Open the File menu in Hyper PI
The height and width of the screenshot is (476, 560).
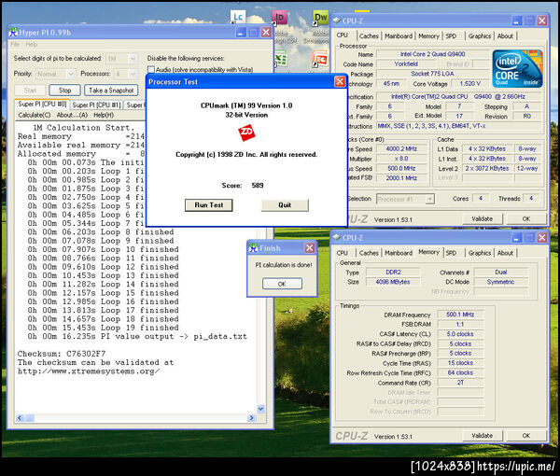pyautogui.click(x=15, y=44)
